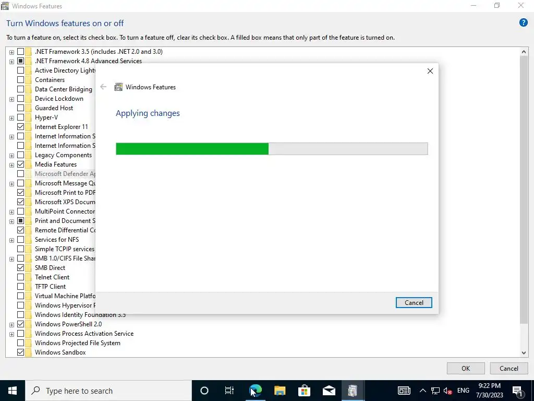Click the Windows Features icon in dialog header
Viewport: 534px width, 401px height.
[118, 87]
